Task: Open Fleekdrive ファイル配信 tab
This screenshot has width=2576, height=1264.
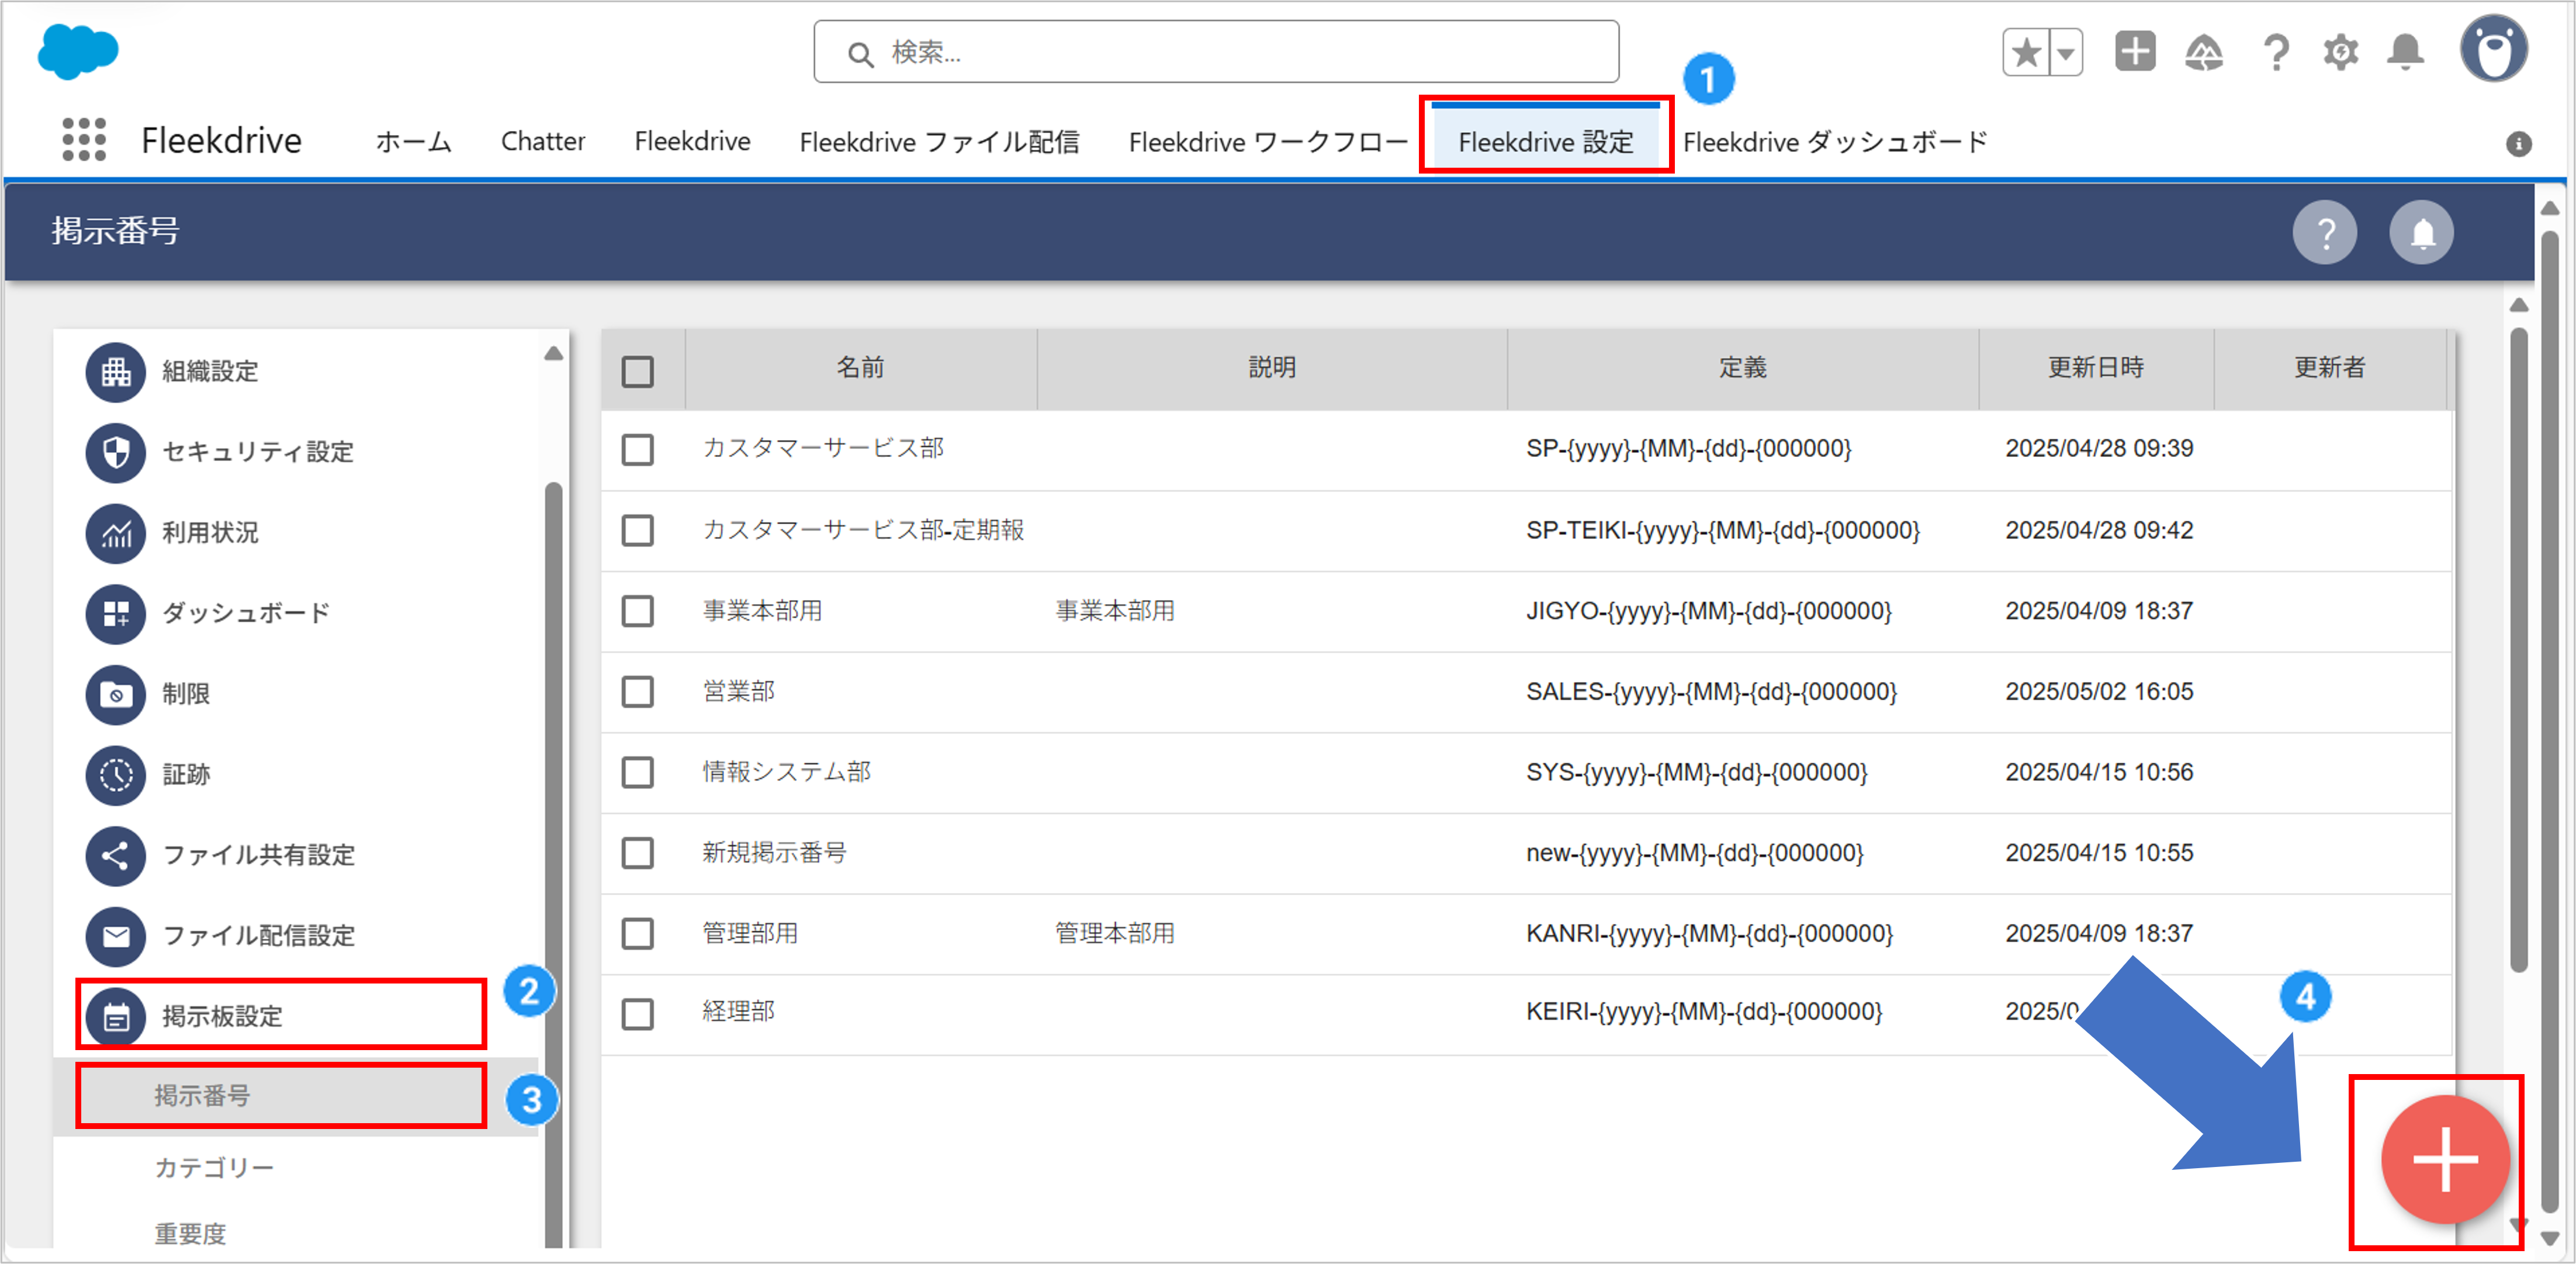Action: point(939,142)
